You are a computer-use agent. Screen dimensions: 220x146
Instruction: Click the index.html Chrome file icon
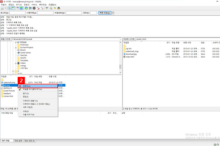(124, 57)
